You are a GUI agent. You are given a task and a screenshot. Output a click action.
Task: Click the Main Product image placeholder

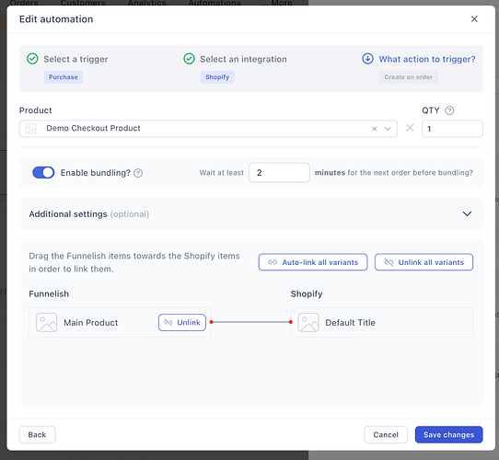pyautogui.click(x=46, y=322)
